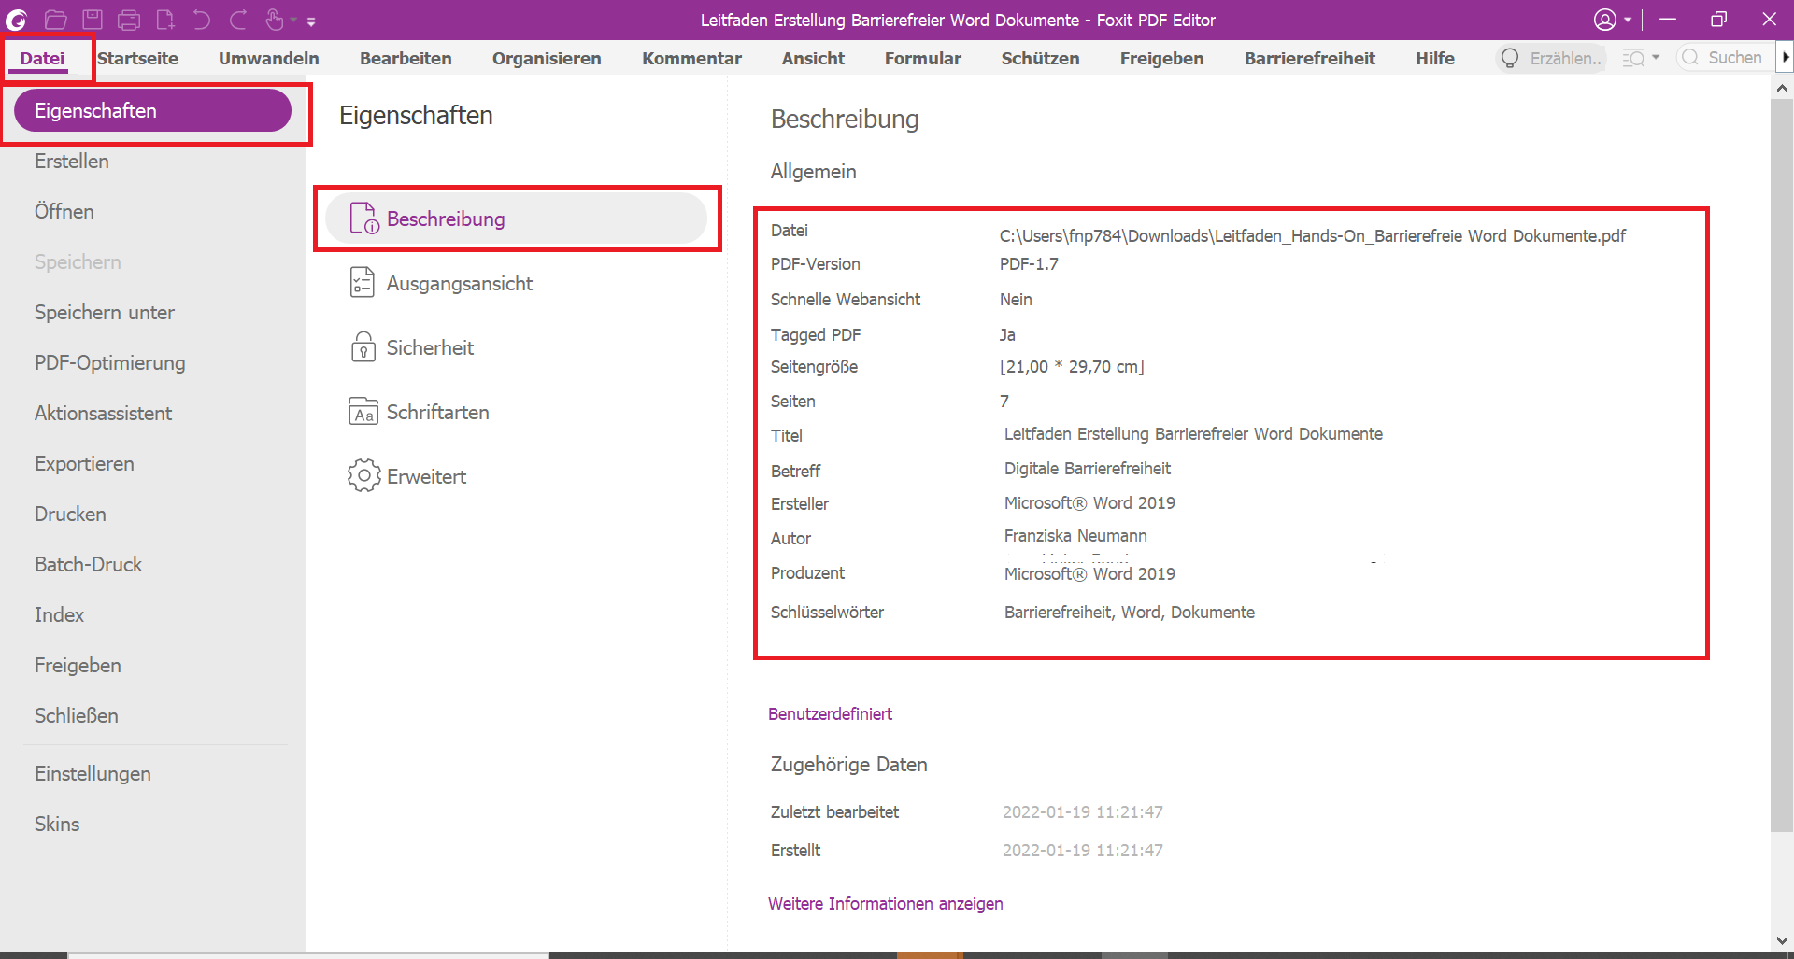1794x959 pixels.
Task: Expand the customize quick access toolbar arrow
Action: (311, 21)
